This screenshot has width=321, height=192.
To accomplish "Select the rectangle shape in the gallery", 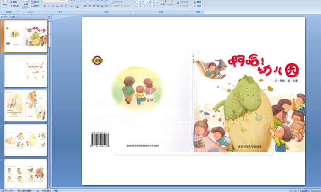I will (x=137, y=2).
